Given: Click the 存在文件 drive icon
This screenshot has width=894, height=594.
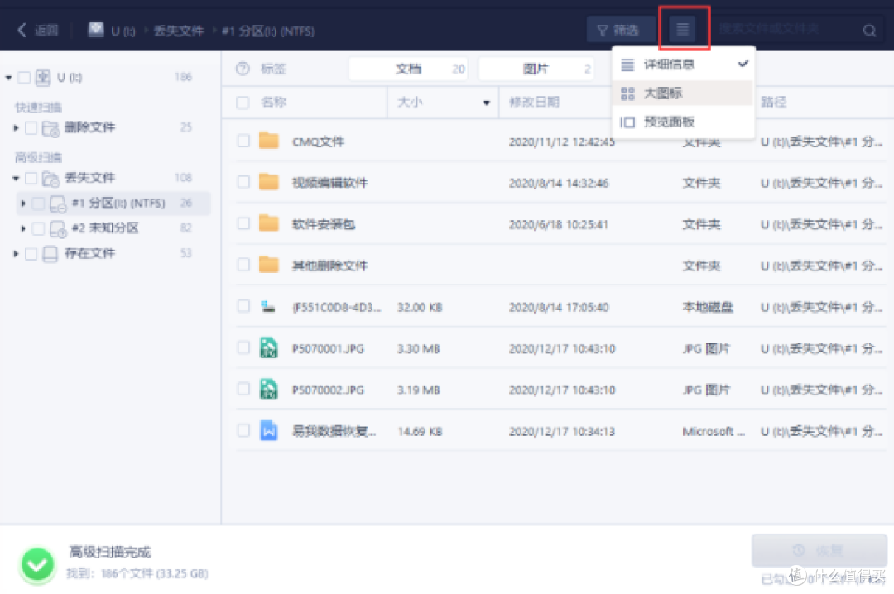Looking at the screenshot, I should click(50, 254).
